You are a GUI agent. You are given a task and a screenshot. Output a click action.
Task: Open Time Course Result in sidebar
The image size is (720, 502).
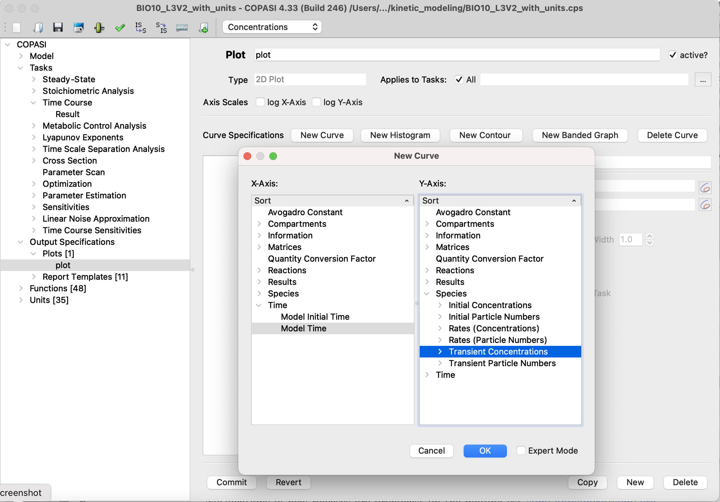[x=67, y=114]
